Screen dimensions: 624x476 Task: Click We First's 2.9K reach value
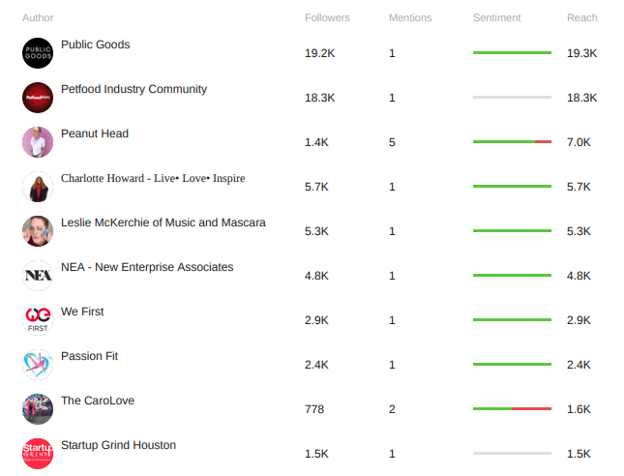pos(579,320)
